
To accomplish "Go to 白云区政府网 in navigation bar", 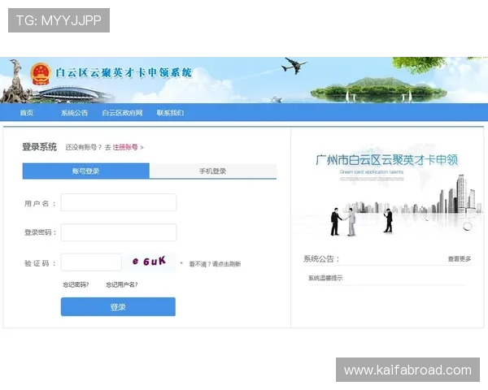I will pyautogui.click(x=123, y=113).
